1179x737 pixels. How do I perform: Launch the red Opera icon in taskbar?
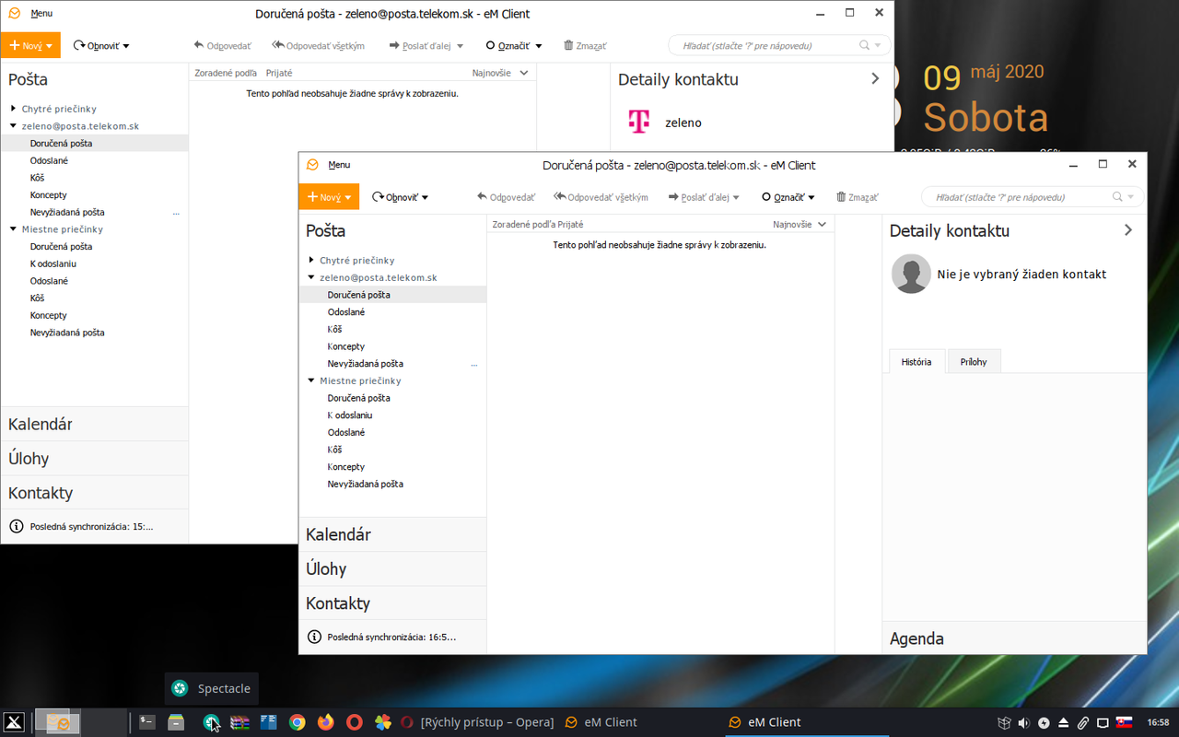click(x=355, y=722)
